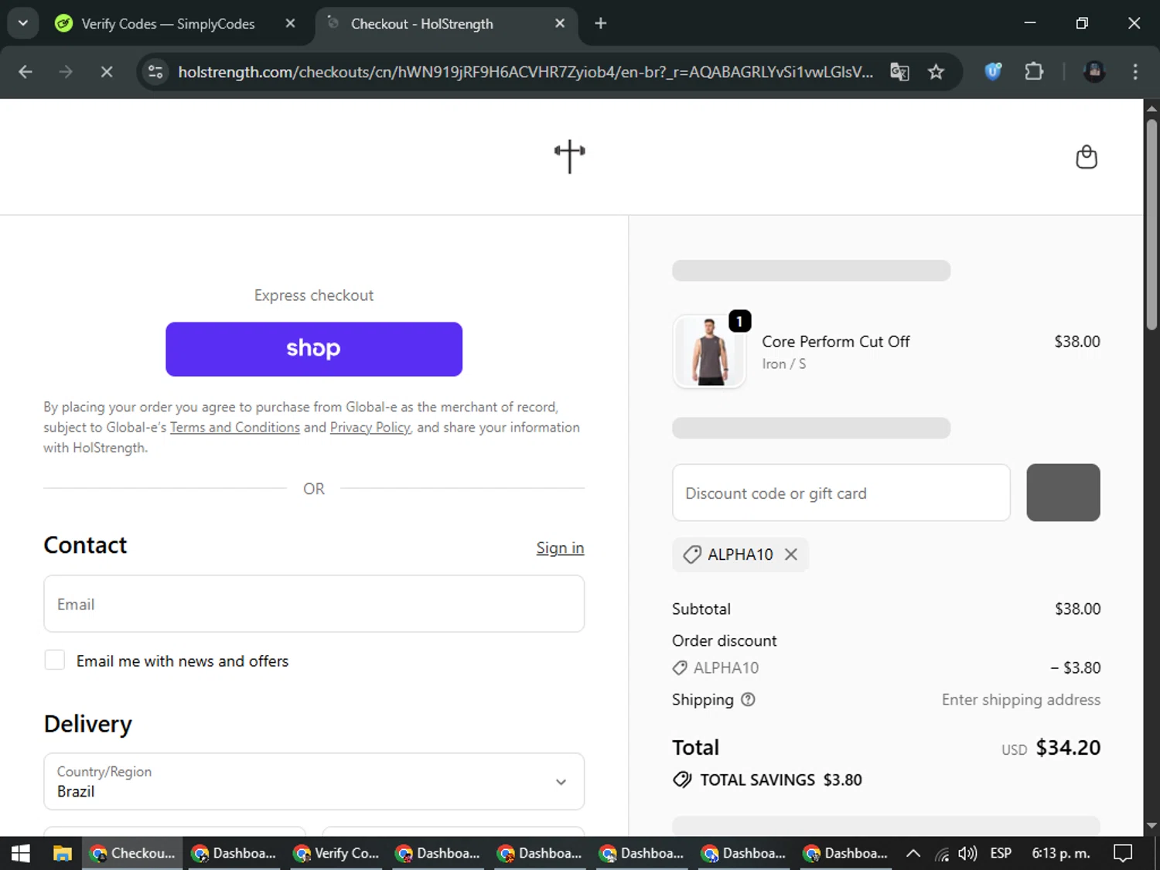
Task: Click the ALPHA10 order discount tag icon
Action: tap(680, 667)
